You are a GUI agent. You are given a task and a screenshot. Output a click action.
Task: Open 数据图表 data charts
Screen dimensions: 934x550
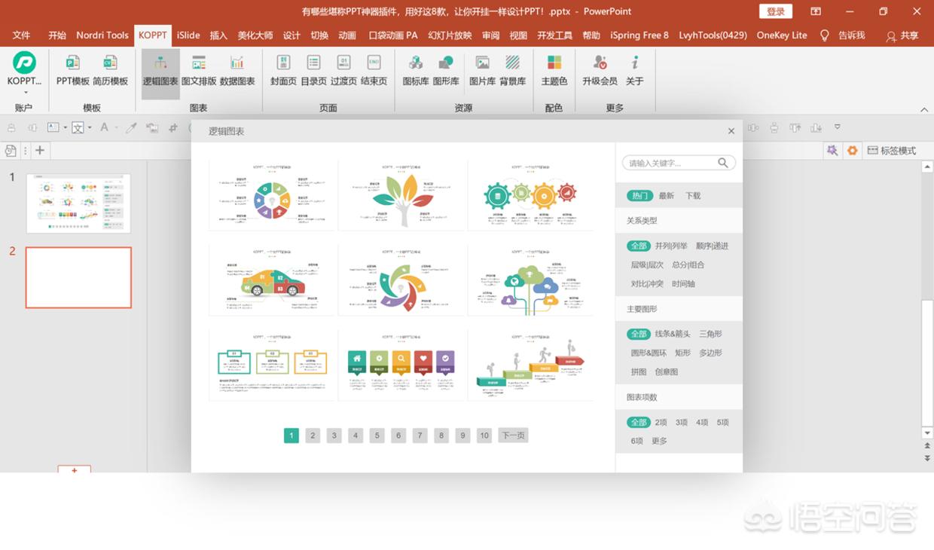[x=237, y=70]
